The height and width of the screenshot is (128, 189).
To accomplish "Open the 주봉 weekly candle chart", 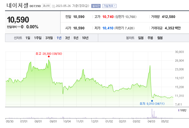I will point(150,38).
